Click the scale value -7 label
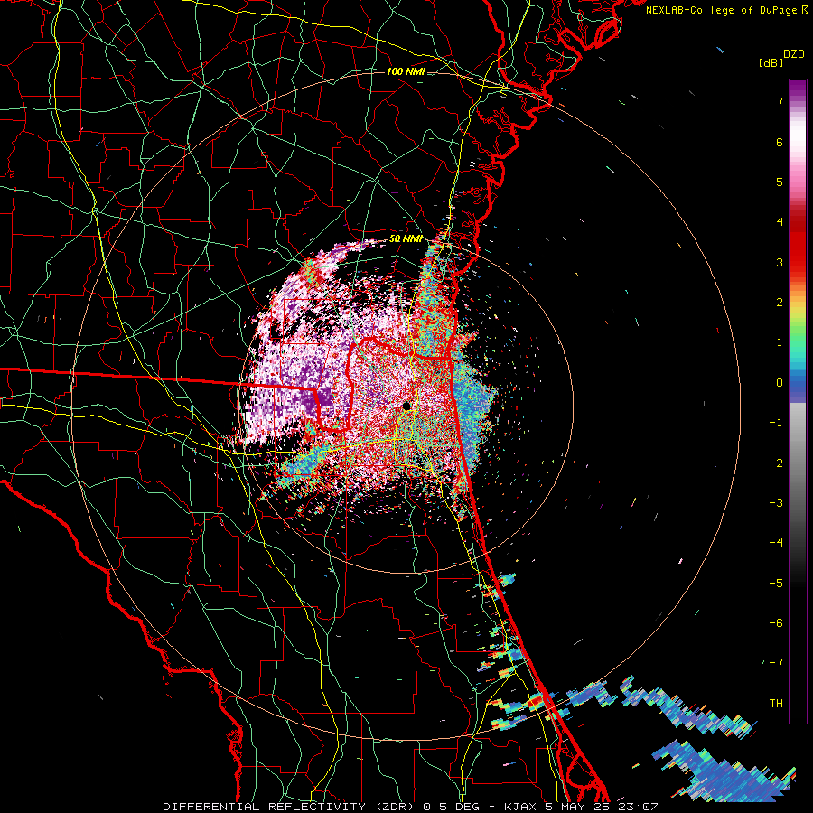This screenshot has height=813, width=813. [x=776, y=663]
